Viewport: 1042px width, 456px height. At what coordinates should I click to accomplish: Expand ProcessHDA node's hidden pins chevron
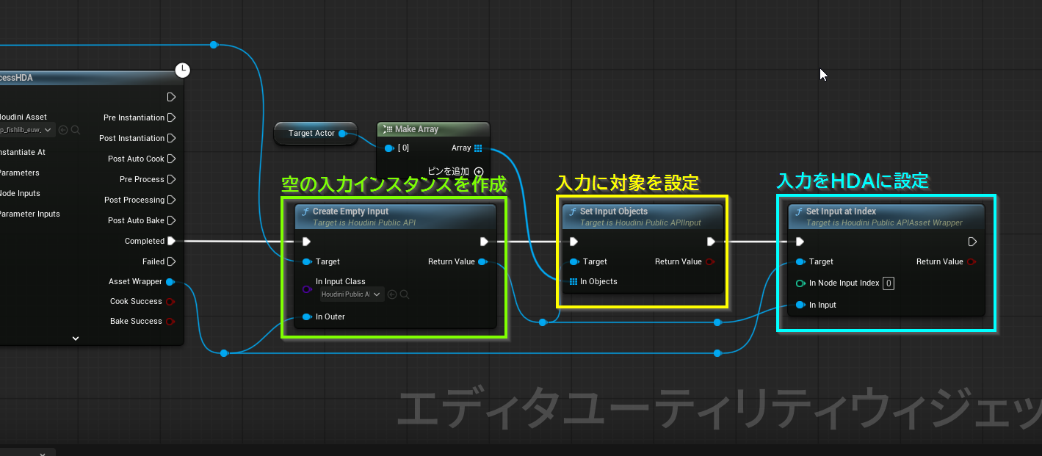76,339
